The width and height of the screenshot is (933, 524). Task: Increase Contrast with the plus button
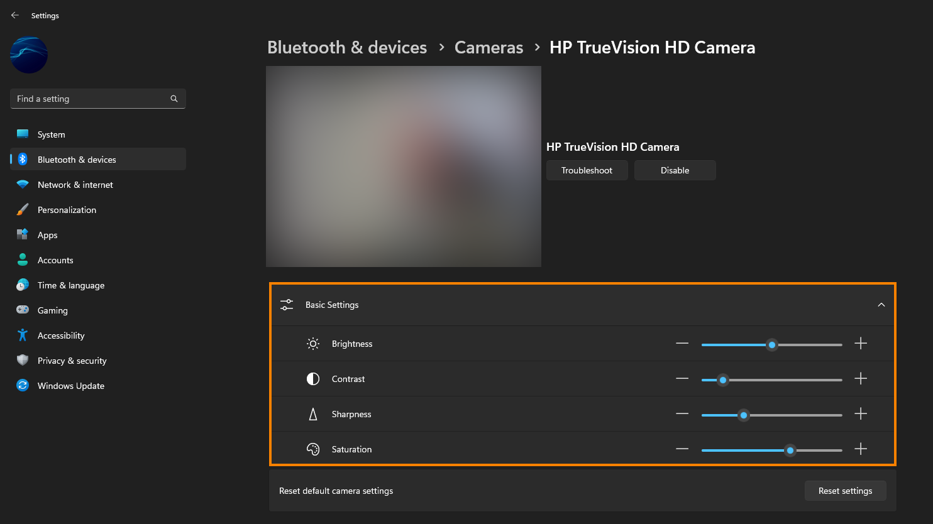point(861,379)
